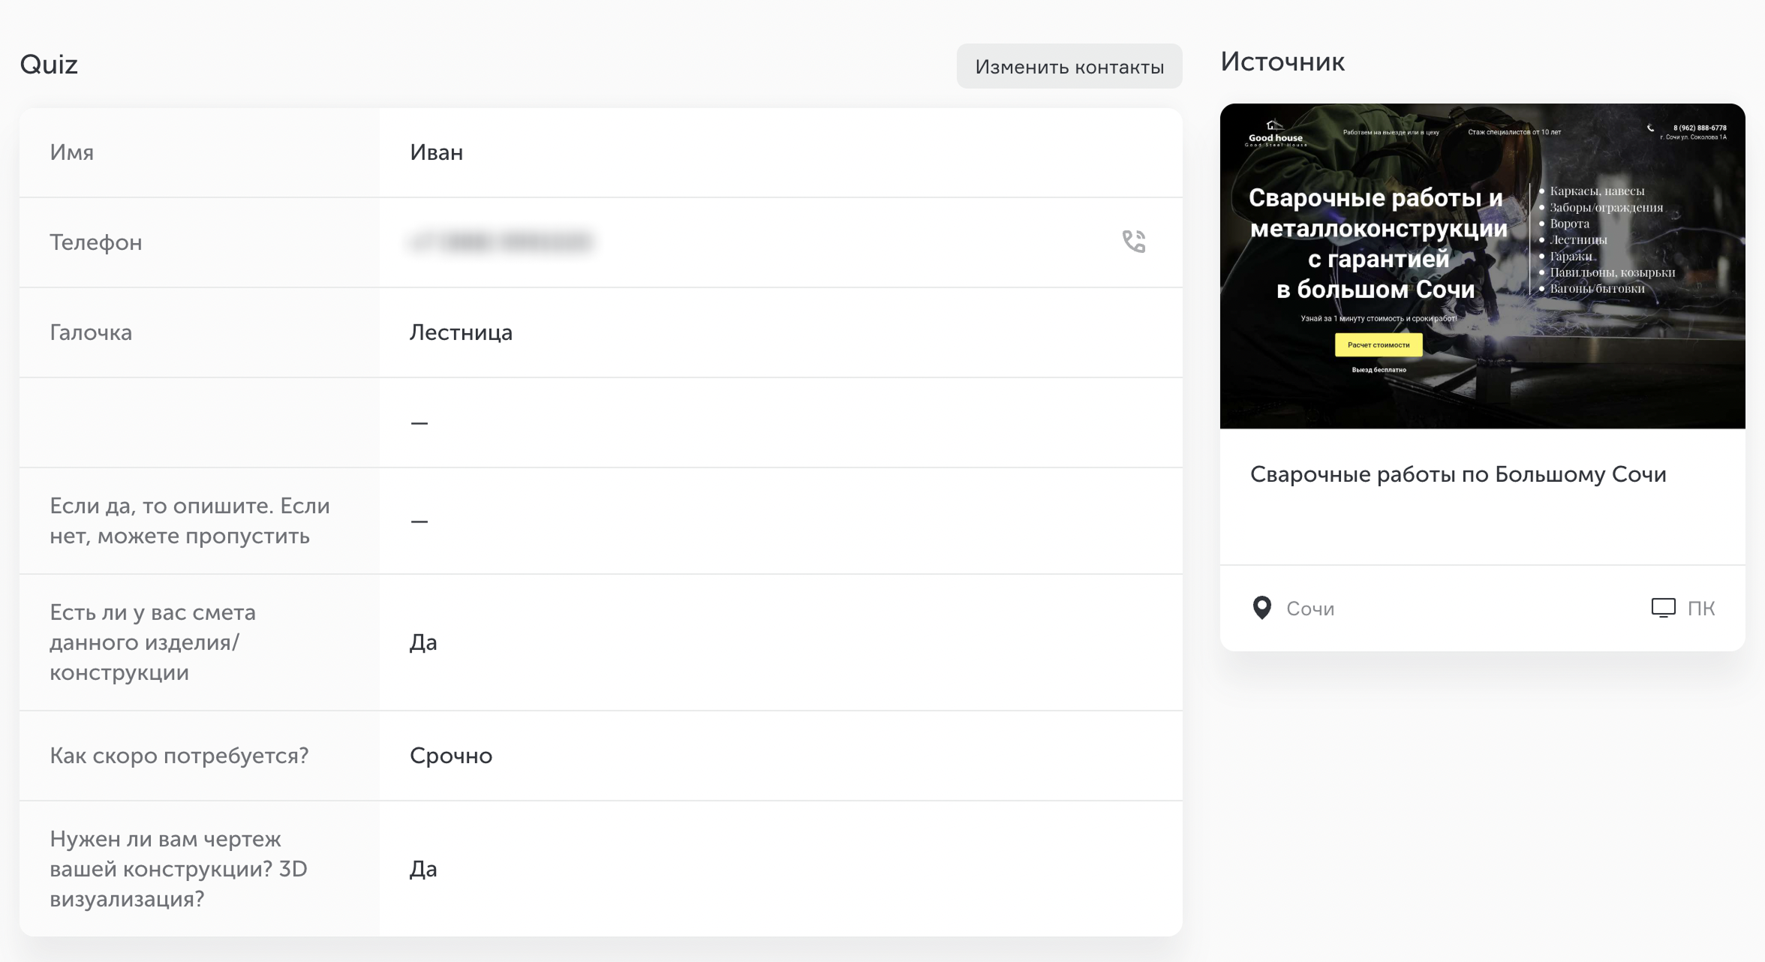
Task: Click the Да answer for смета question
Action: click(x=423, y=642)
